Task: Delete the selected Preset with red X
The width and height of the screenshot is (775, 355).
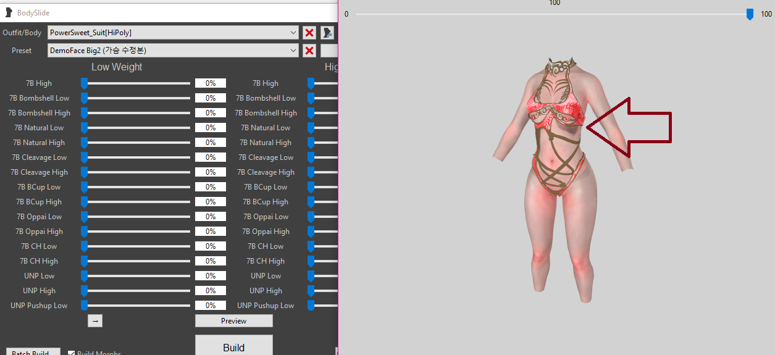Action: click(x=309, y=51)
